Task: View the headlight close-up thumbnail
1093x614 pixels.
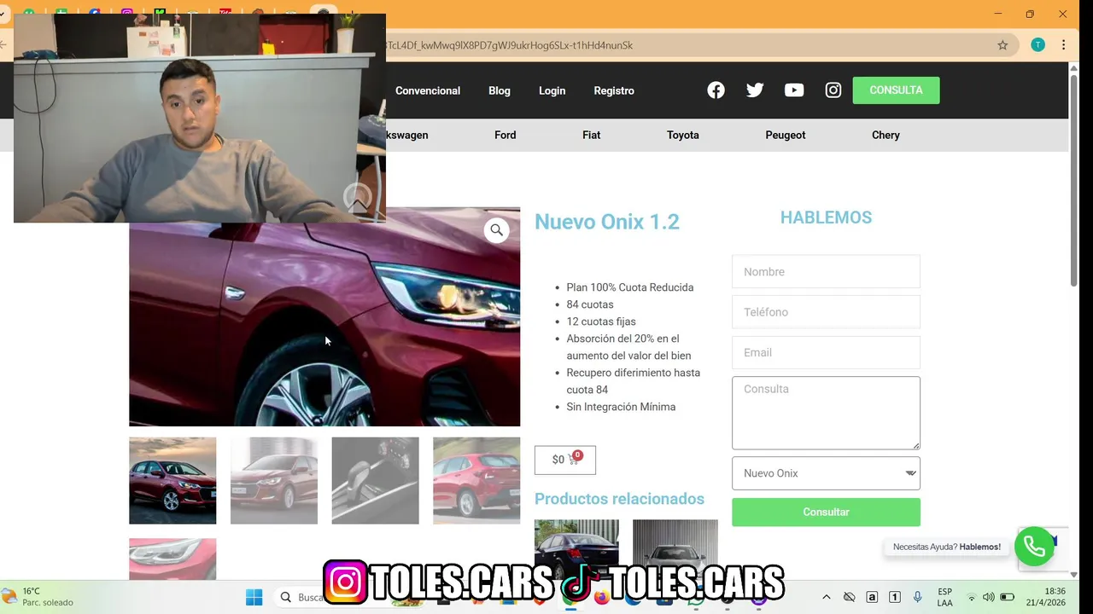Action: 172,559
